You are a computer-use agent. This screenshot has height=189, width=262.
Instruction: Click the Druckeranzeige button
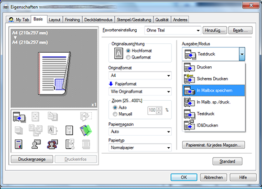click(x=32, y=159)
